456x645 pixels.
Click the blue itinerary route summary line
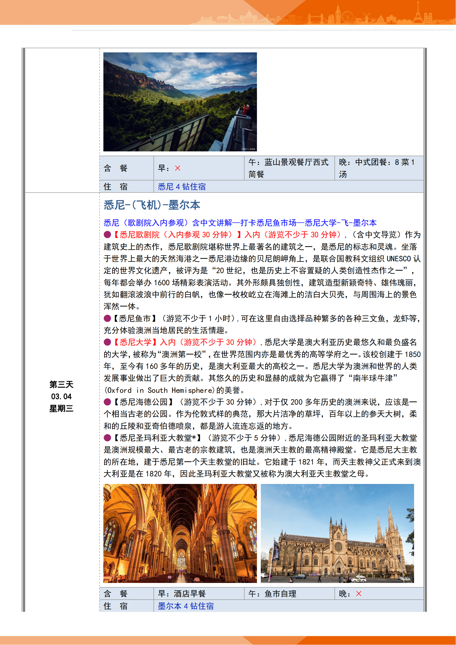pos(240,223)
